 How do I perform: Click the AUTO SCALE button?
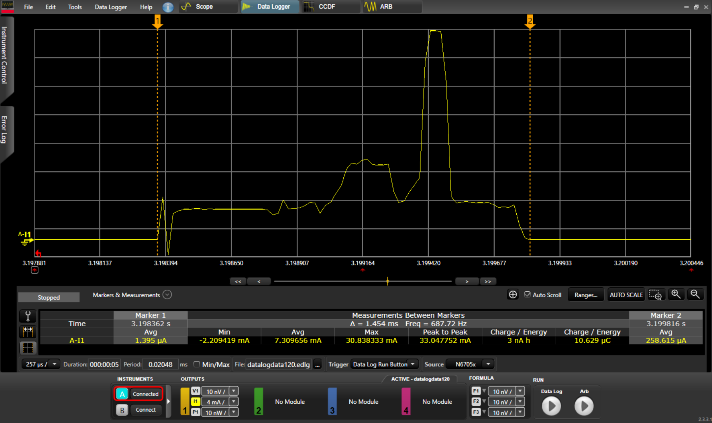626,295
